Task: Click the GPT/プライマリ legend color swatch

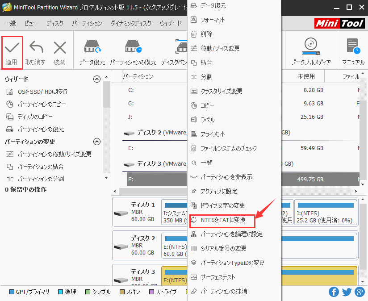Action: [12, 292]
